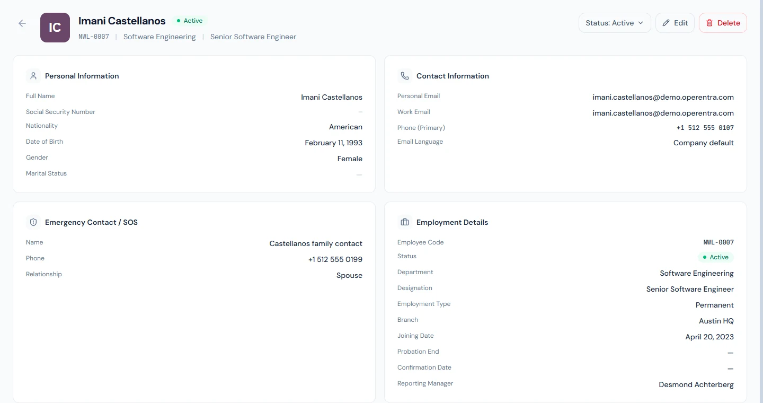This screenshot has width=763, height=403.
Task: Click the Social Security Number label
Action: [x=60, y=112]
